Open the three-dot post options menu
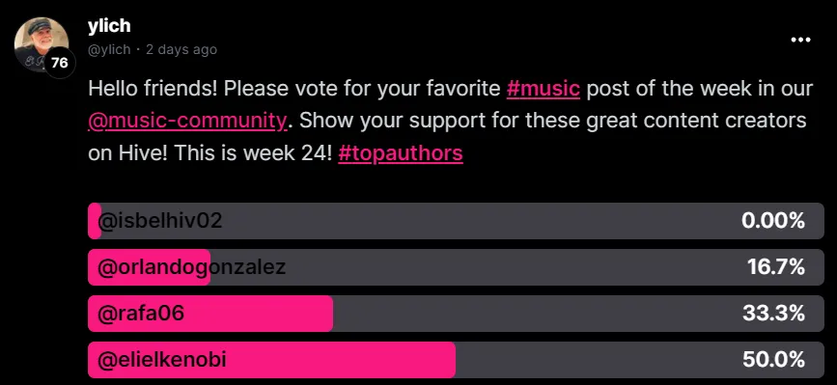 tap(800, 40)
